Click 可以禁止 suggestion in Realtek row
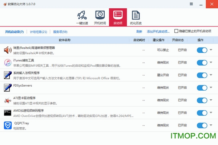Viewport: 218px width, 145px height. click(163, 50)
